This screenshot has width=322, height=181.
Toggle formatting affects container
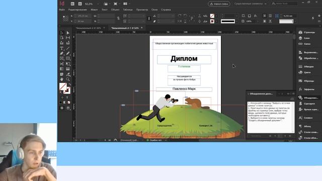(62, 98)
